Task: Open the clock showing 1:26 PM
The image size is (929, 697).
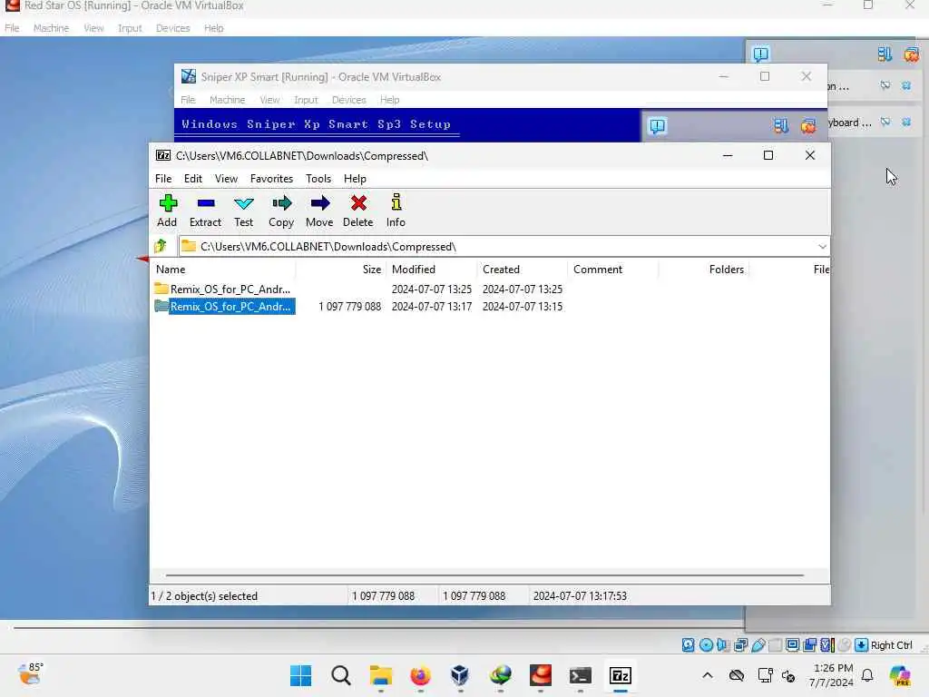Action: 832,675
